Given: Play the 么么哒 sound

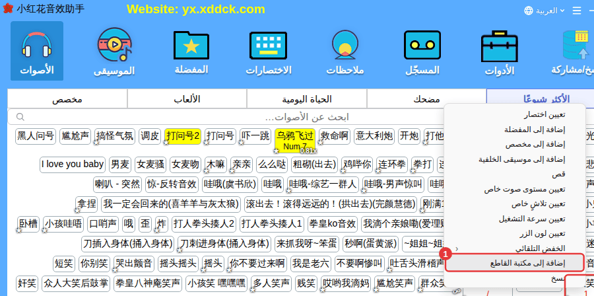Looking at the screenshot, I should point(272,165).
